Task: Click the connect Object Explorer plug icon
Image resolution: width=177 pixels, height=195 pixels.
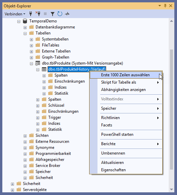Action: point(31,14)
